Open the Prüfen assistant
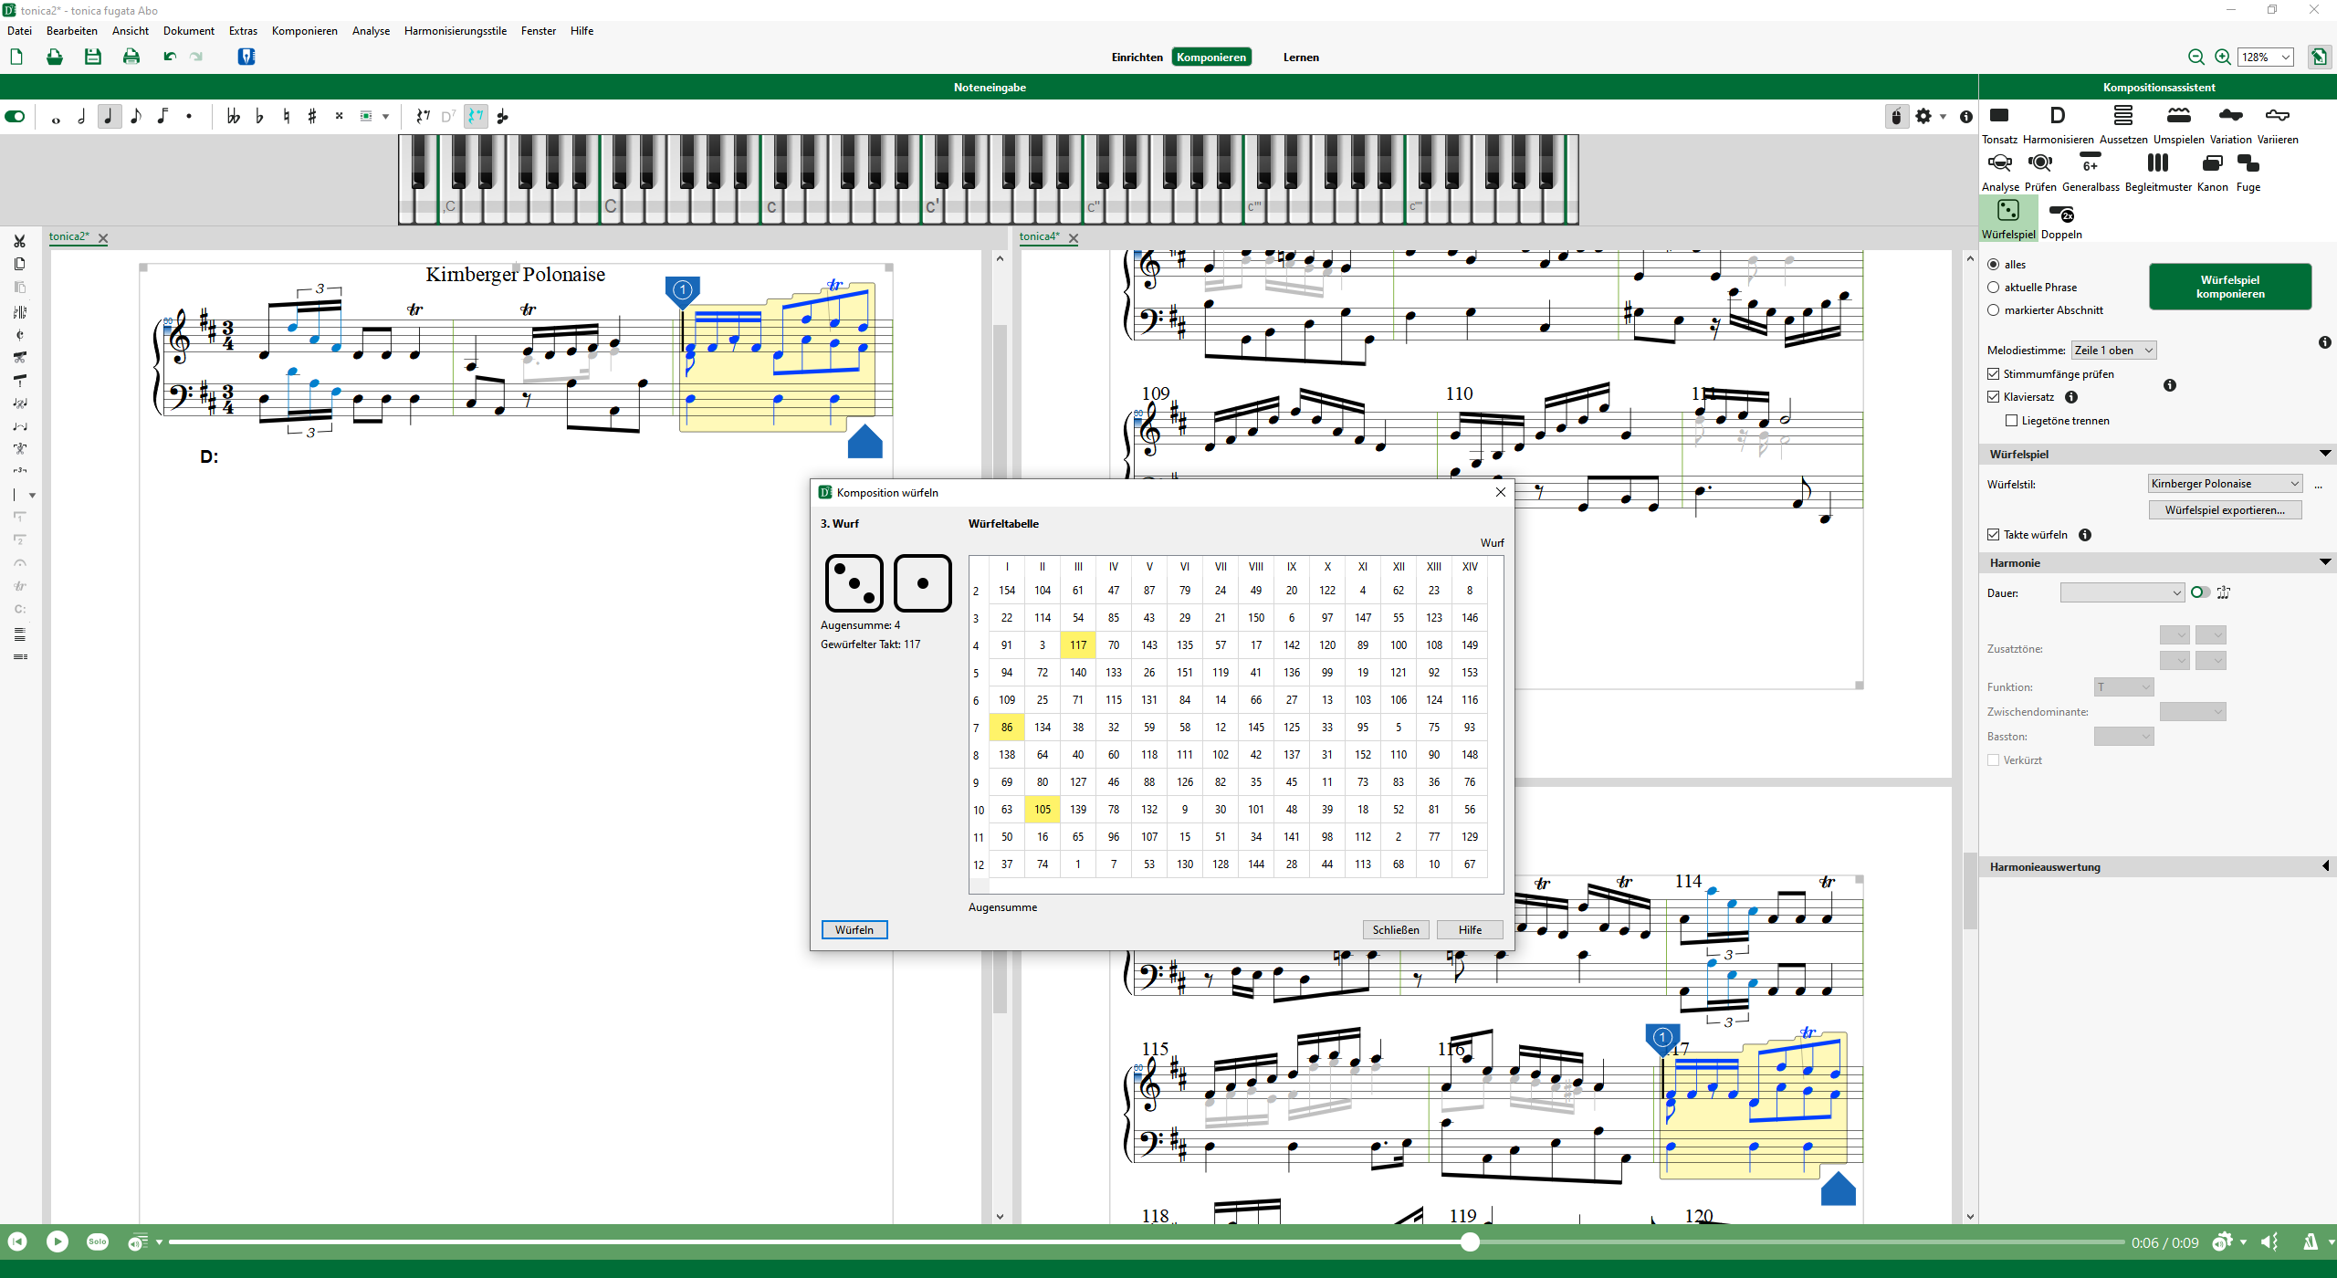 (2040, 173)
